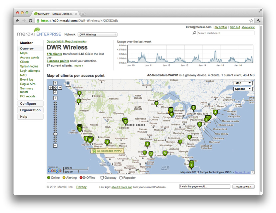
Task: Open the map Options dropdown
Action: click(243, 89)
